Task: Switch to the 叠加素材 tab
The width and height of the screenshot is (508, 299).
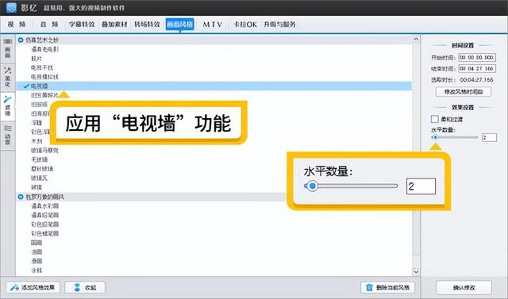Action: 114,25
